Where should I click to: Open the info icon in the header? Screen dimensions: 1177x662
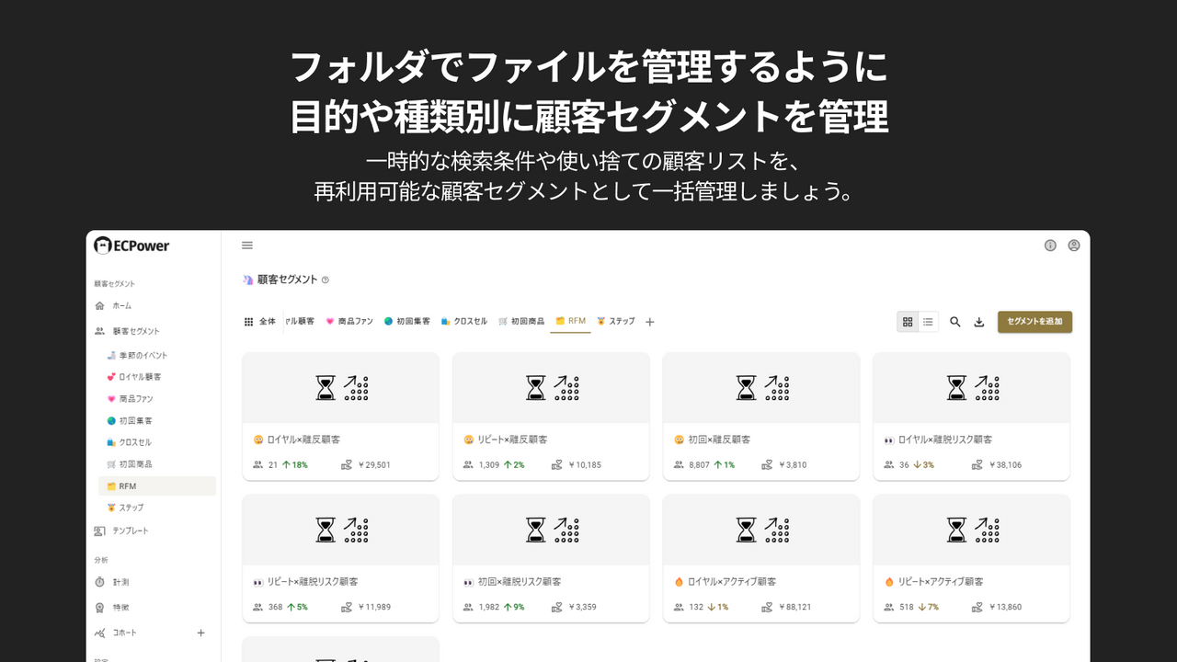(x=1050, y=245)
